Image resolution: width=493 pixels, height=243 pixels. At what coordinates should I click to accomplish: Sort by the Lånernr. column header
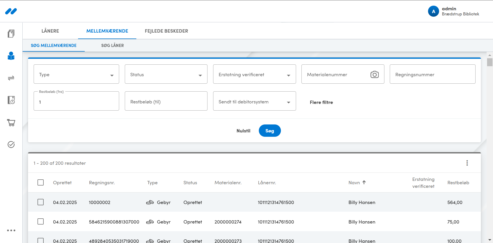pyautogui.click(x=267, y=183)
